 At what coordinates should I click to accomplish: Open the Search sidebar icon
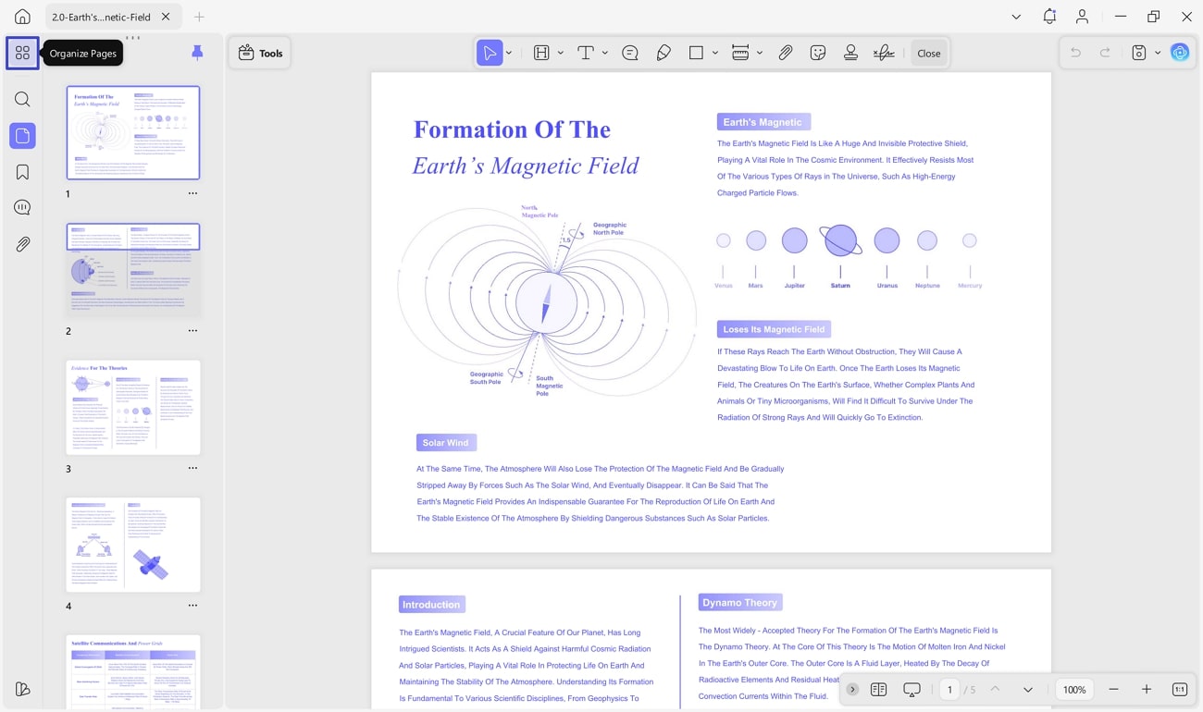coord(22,99)
